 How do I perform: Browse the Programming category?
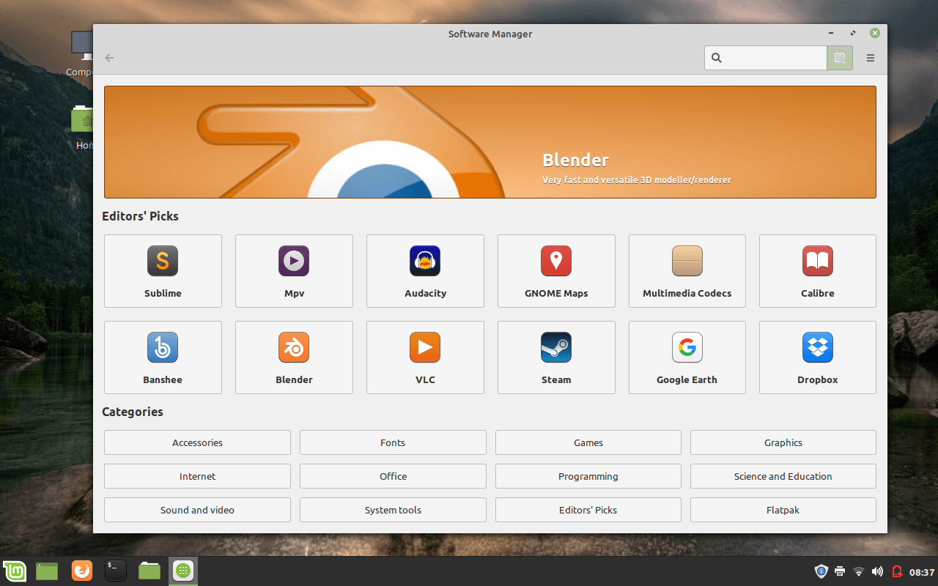(588, 476)
